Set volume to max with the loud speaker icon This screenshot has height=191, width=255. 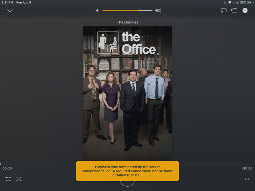tap(158, 11)
